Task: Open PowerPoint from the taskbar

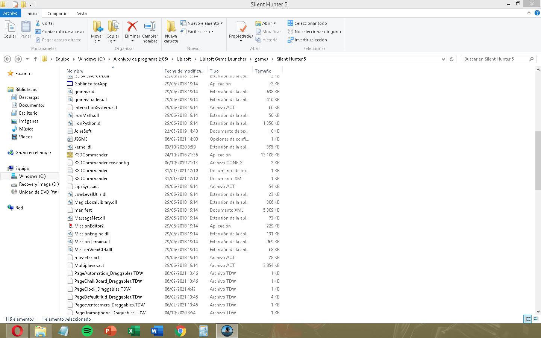Action: (x=111, y=331)
